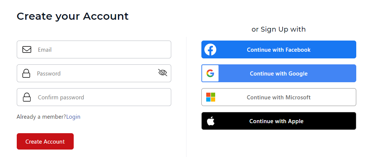This screenshot has width=373, height=157.
Task: Toggle password visibility with the crossed-eye icon
Action: 163,73
